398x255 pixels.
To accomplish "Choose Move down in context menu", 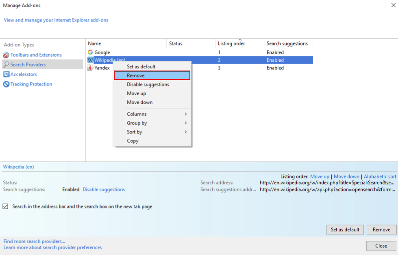I will coord(152,102).
